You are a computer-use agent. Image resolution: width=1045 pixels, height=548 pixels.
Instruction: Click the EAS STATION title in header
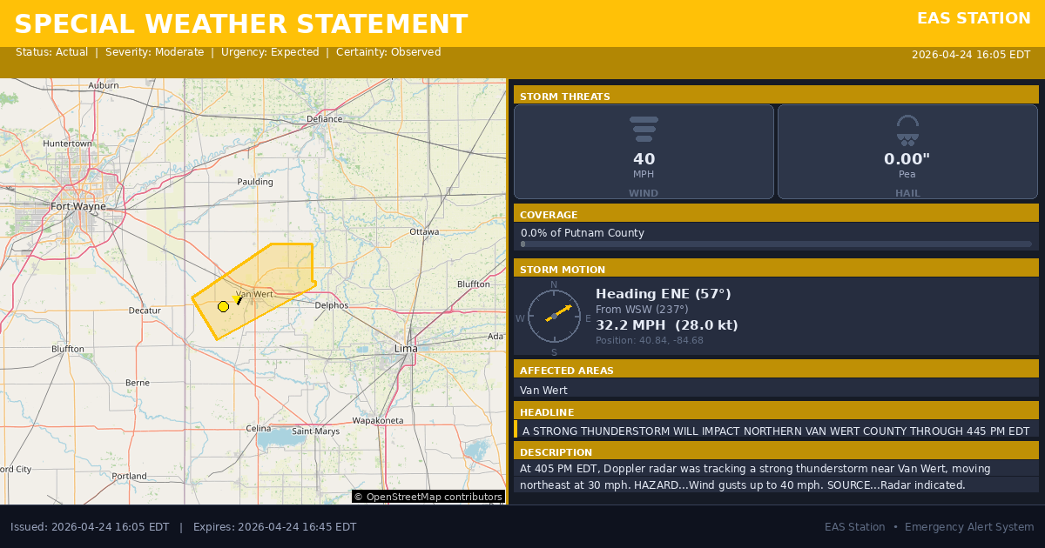tap(974, 18)
